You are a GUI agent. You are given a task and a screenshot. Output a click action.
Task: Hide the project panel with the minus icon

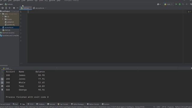click(17, 8)
